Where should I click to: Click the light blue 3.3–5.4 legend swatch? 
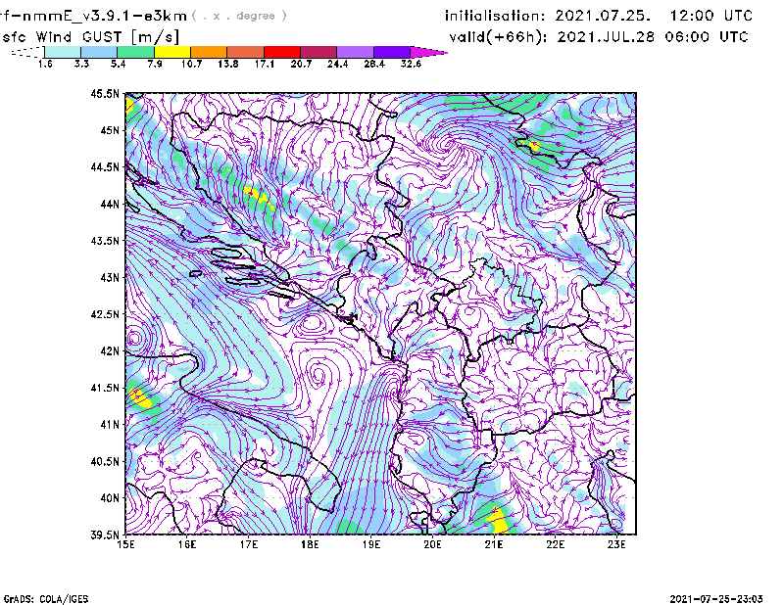click(x=99, y=52)
